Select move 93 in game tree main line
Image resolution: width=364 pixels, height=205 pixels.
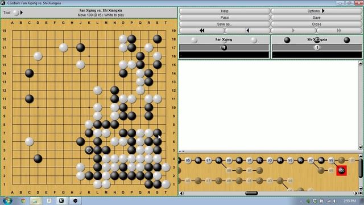270,161
